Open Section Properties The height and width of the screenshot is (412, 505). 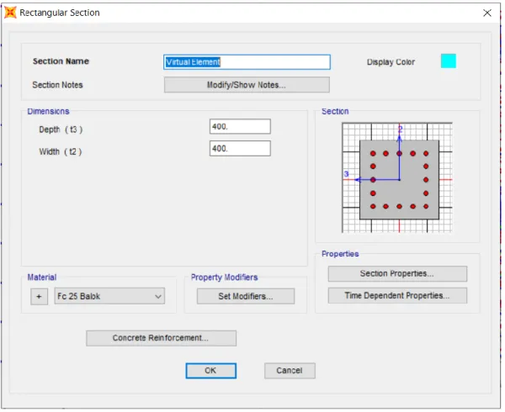pyautogui.click(x=397, y=274)
